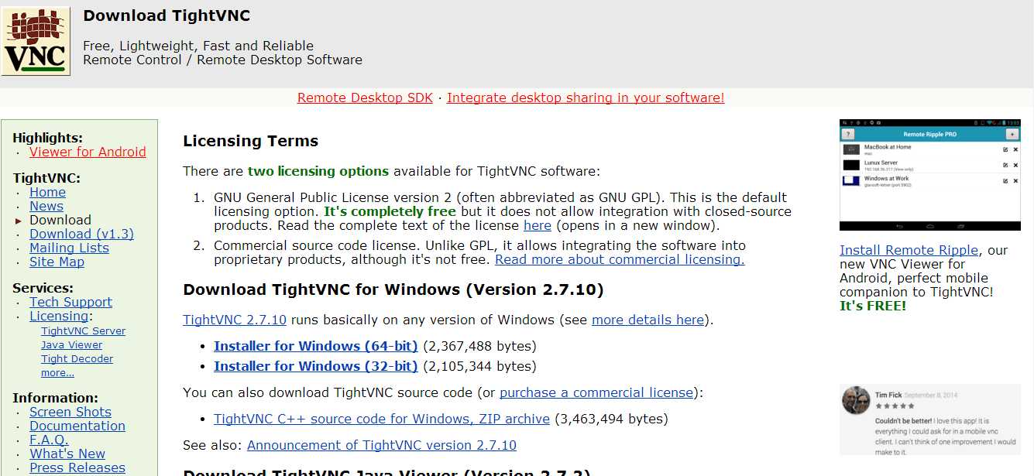1034x476 pixels.
Task: Open 'Integrate desktop sharing in your software!' link
Action: [x=586, y=98]
